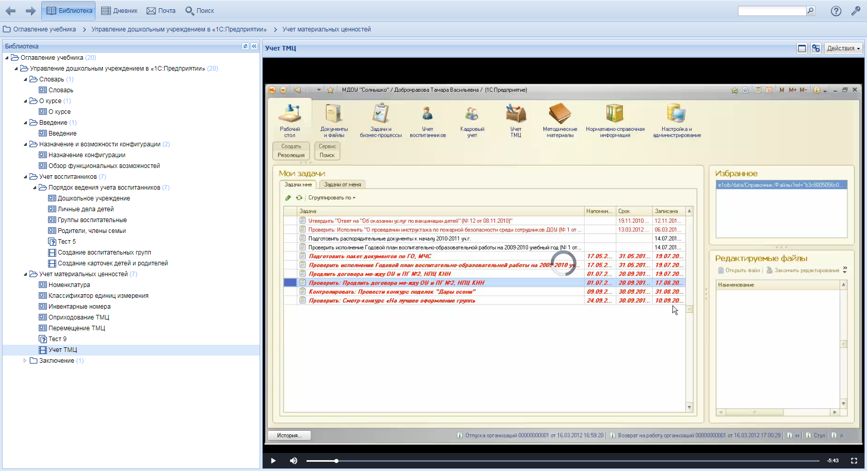Expand the Заключение folder

(25, 361)
